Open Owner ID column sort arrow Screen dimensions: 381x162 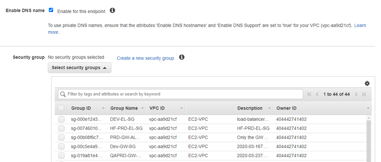click(368, 108)
